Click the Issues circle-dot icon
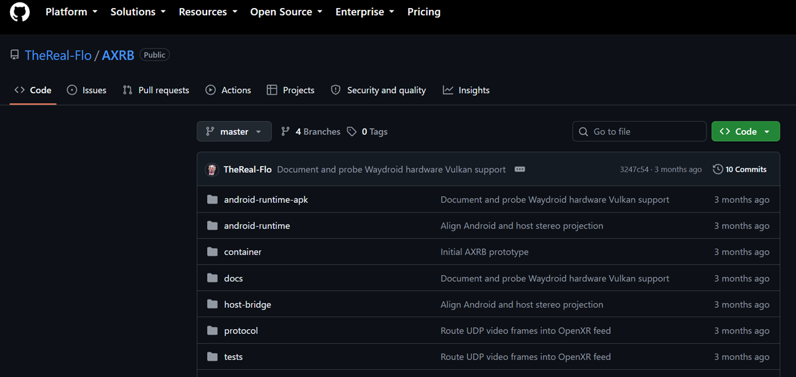Screen dimensions: 796x377 [72, 90]
